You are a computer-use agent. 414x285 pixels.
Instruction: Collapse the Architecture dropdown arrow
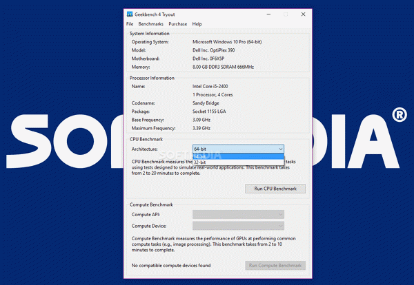click(x=280, y=149)
